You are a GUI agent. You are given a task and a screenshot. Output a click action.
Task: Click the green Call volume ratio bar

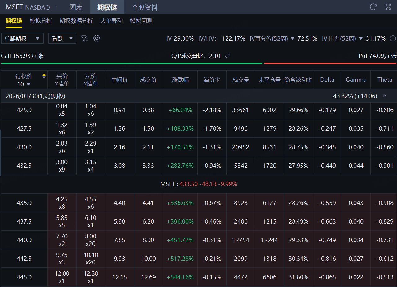point(132,63)
